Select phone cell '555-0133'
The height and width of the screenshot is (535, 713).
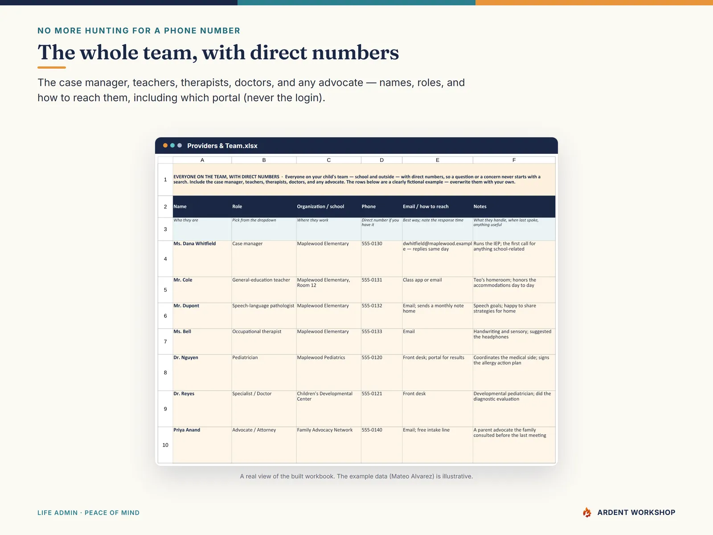(381, 342)
